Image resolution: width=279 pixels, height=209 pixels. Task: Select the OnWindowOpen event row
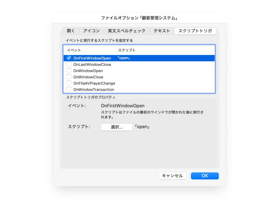click(x=88, y=71)
